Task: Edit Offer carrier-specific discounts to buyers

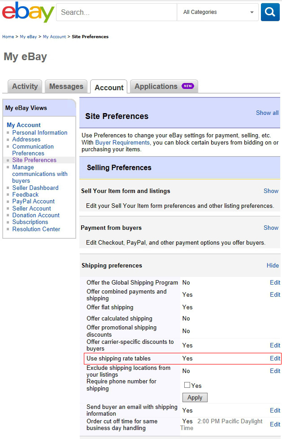Action: pyautogui.click(x=275, y=345)
